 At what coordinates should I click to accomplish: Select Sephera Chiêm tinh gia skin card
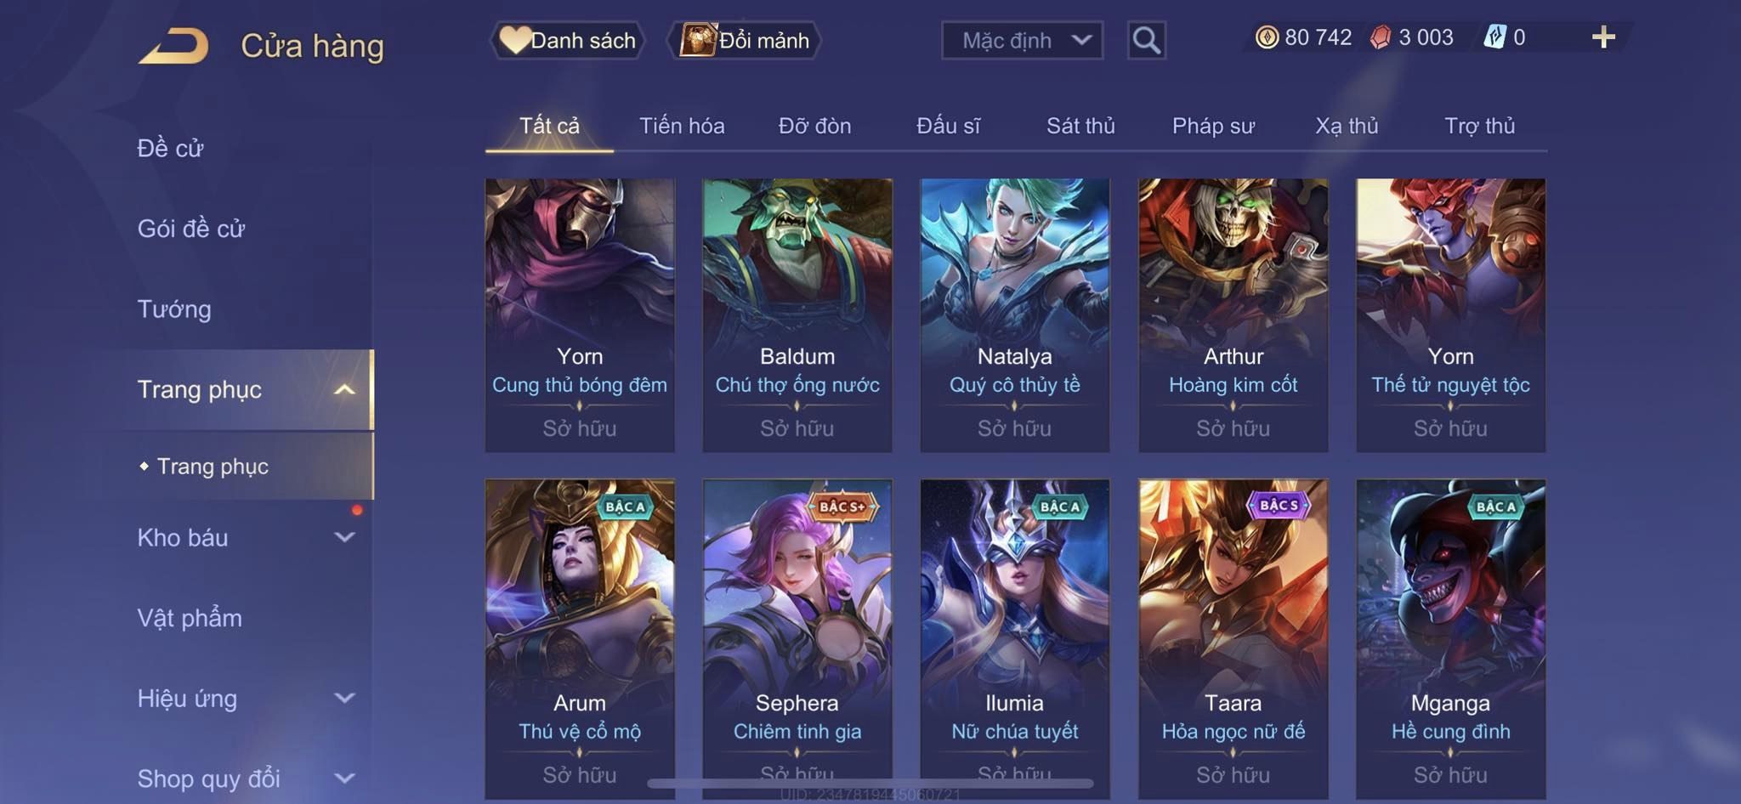click(x=797, y=639)
